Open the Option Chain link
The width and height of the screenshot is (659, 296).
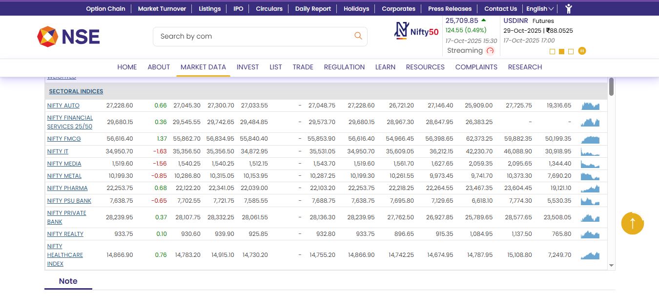point(105,8)
